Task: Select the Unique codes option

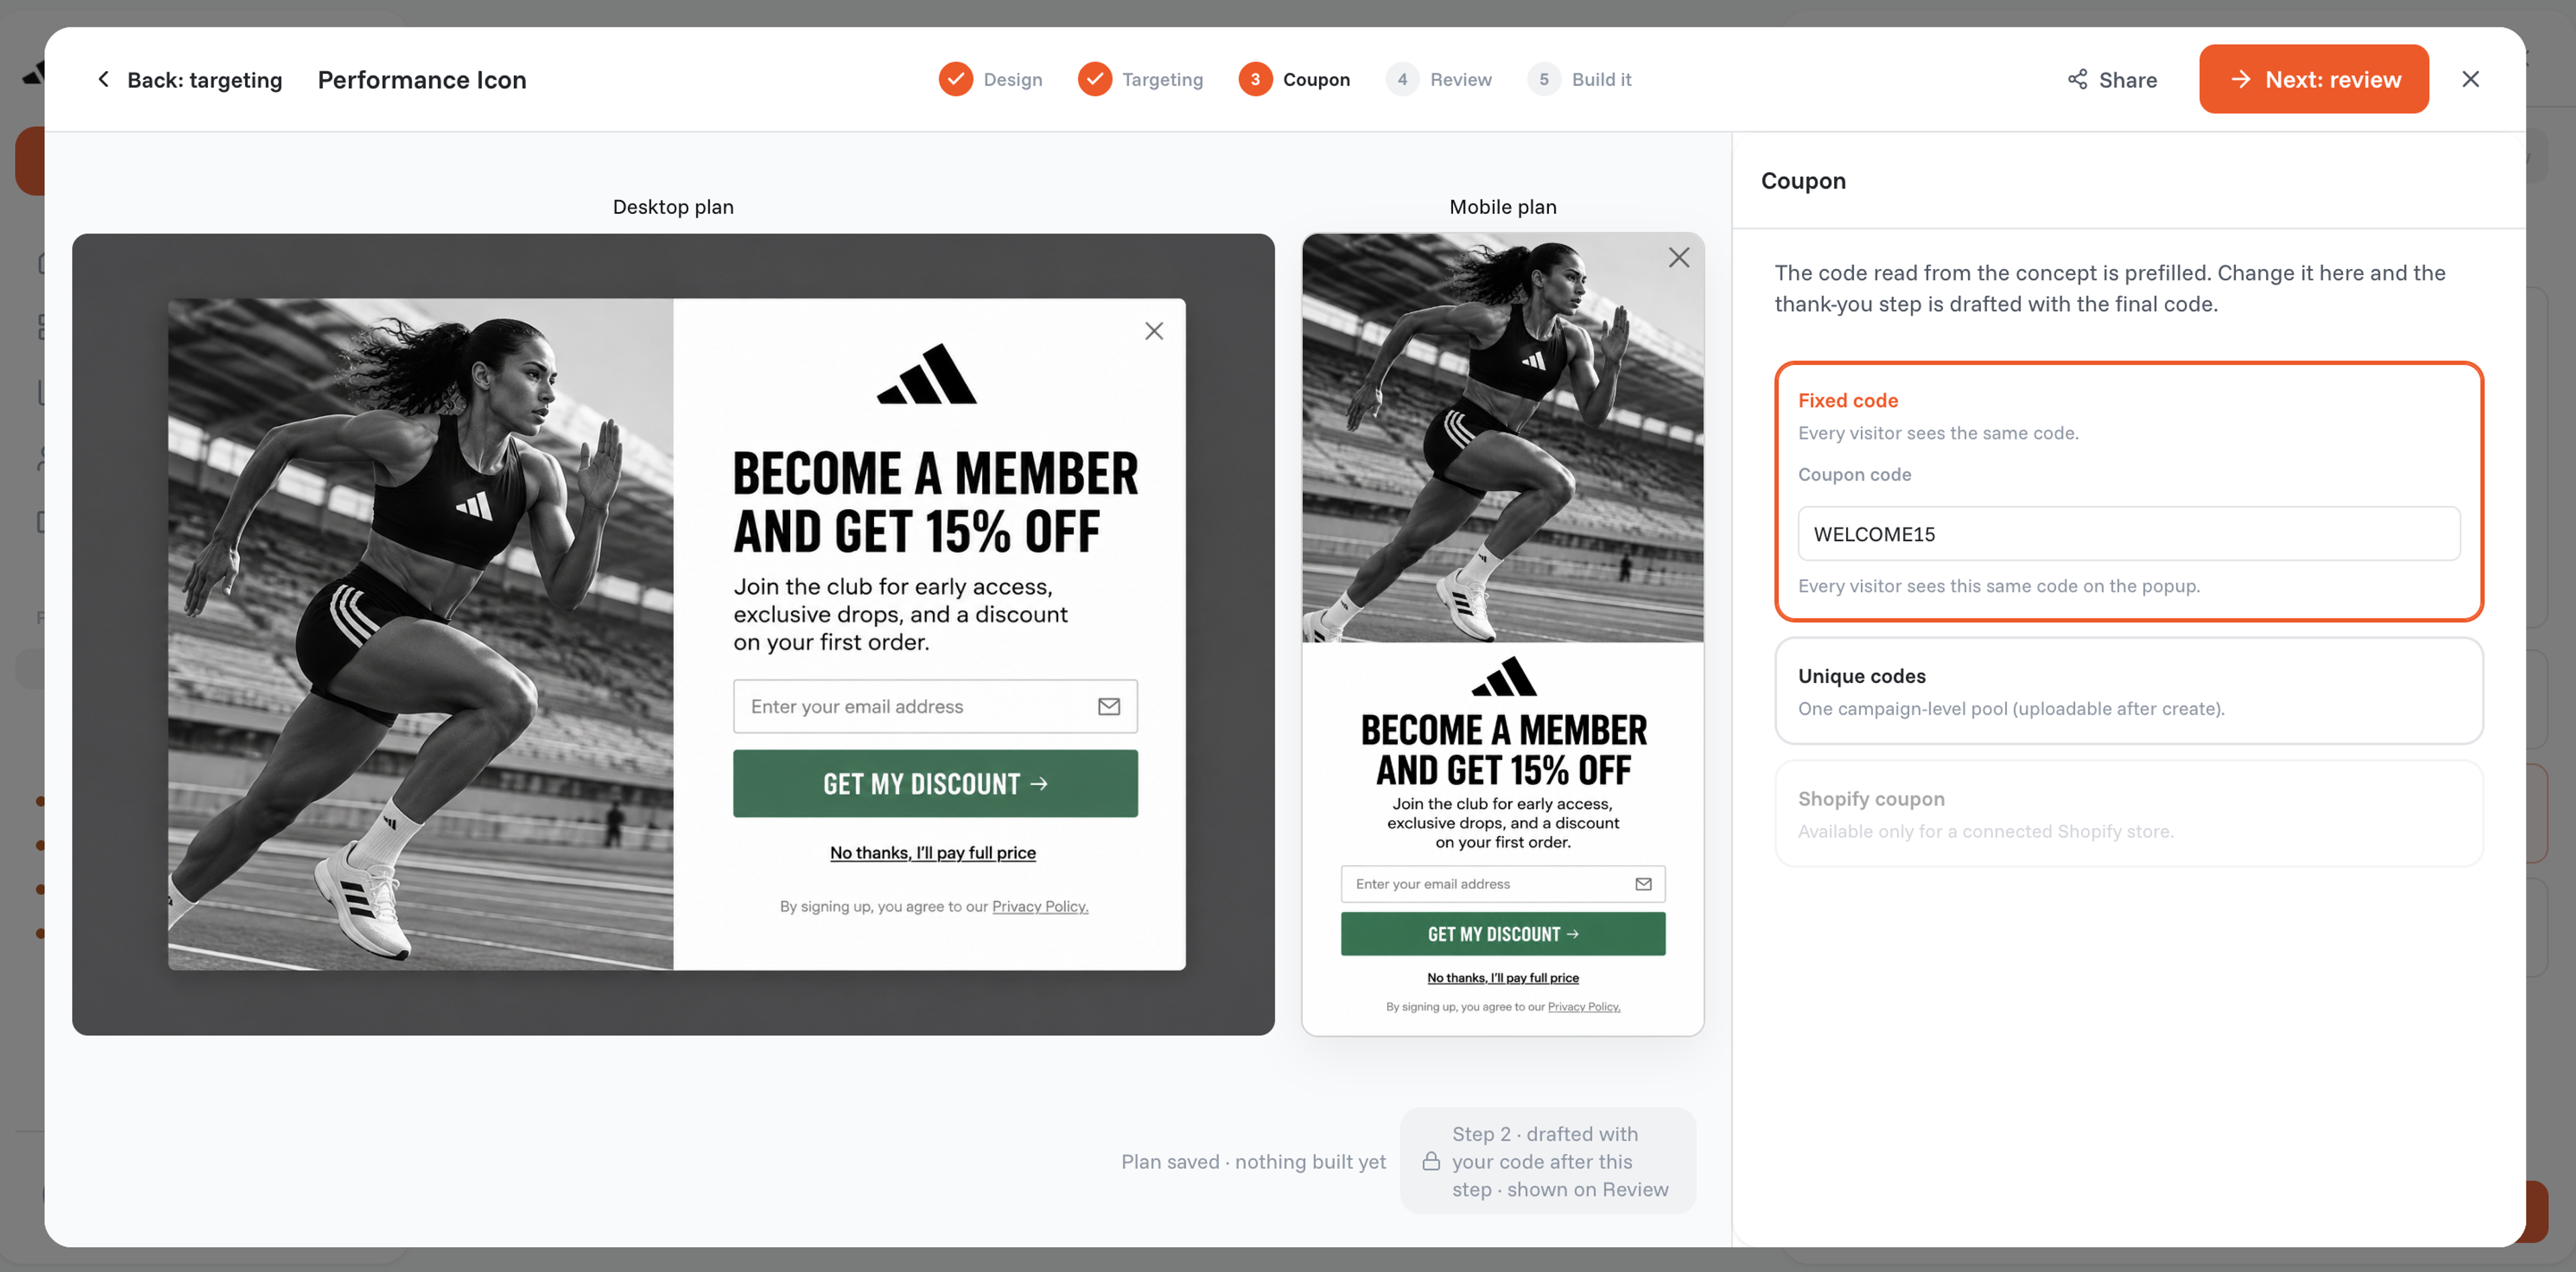Action: (x=2129, y=691)
